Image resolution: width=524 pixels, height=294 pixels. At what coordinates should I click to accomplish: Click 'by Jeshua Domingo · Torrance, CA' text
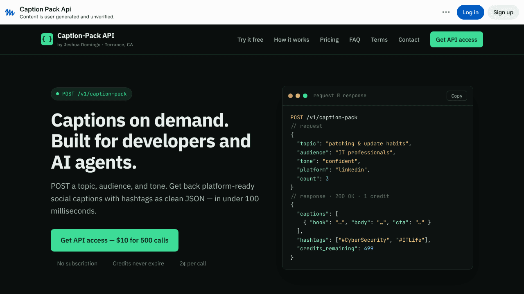(x=95, y=45)
